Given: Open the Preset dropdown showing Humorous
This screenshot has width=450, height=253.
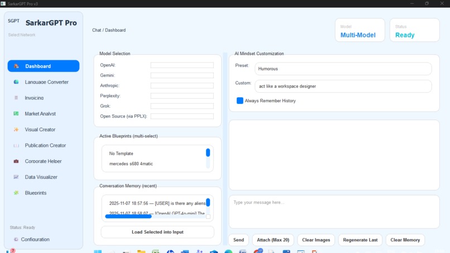Looking at the screenshot, I should pos(343,69).
